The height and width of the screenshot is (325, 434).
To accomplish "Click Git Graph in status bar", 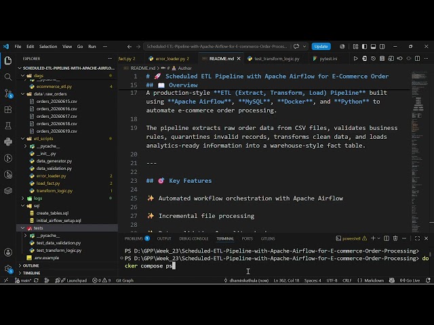I will click(125, 280).
